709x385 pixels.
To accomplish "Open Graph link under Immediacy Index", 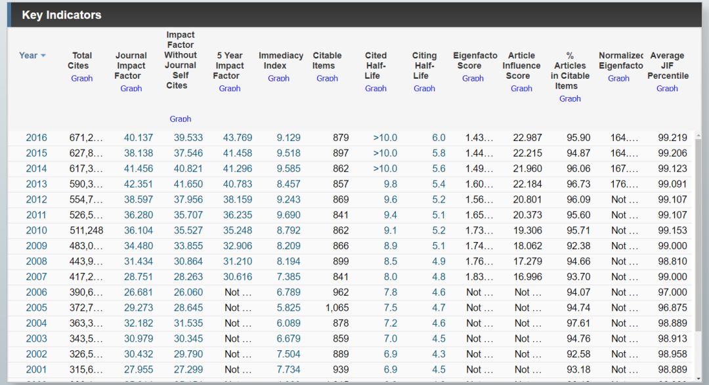I will pyautogui.click(x=279, y=79).
